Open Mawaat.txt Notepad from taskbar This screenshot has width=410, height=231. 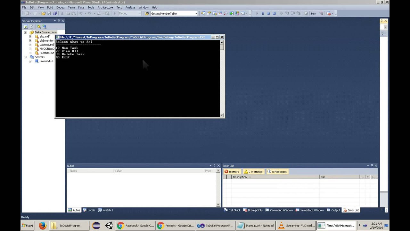point(255,226)
